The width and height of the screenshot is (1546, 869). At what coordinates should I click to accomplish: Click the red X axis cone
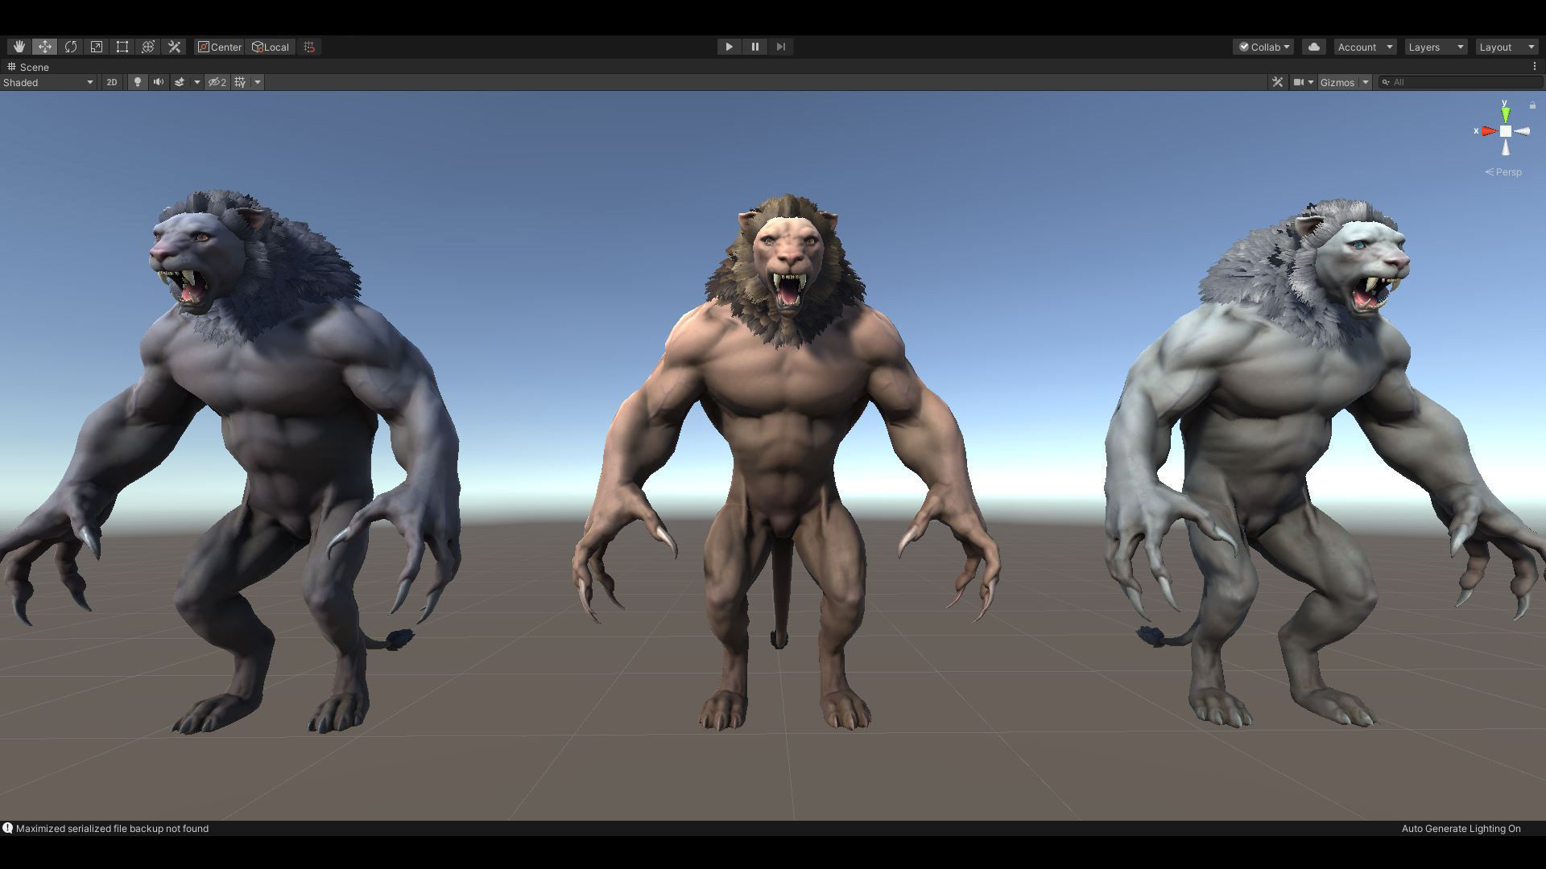coord(1489,131)
